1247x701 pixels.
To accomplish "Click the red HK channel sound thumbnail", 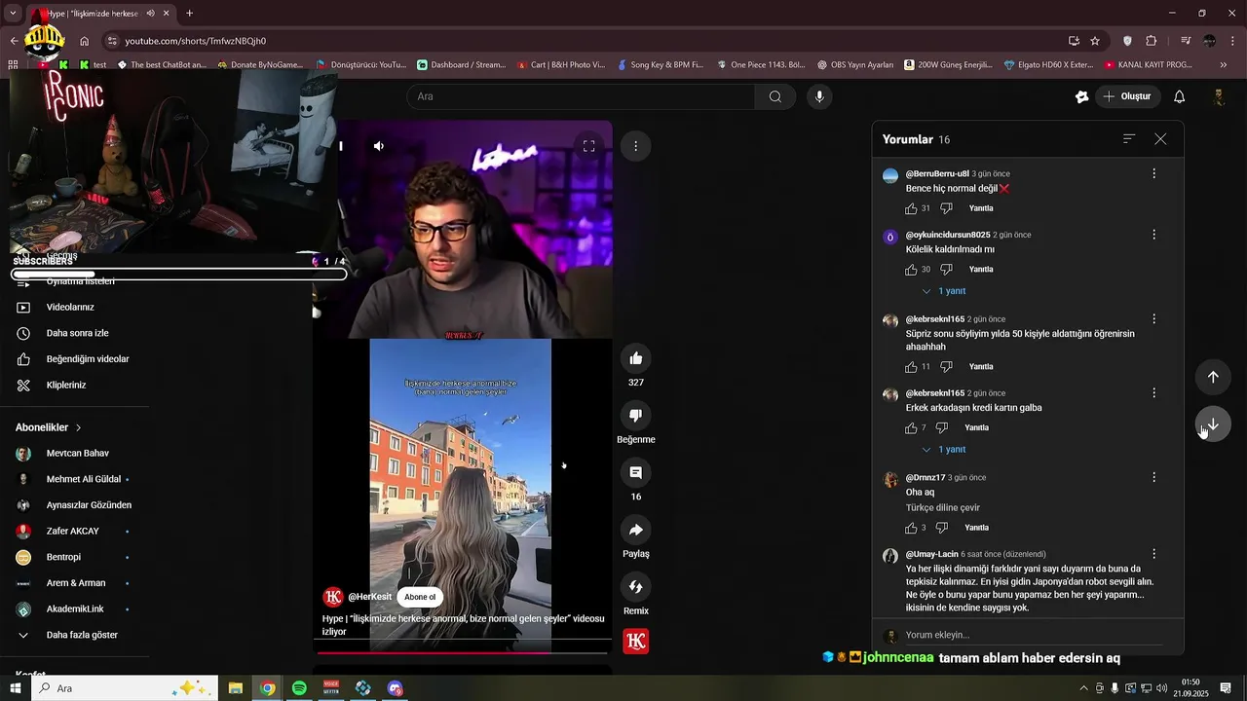I will (x=636, y=641).
